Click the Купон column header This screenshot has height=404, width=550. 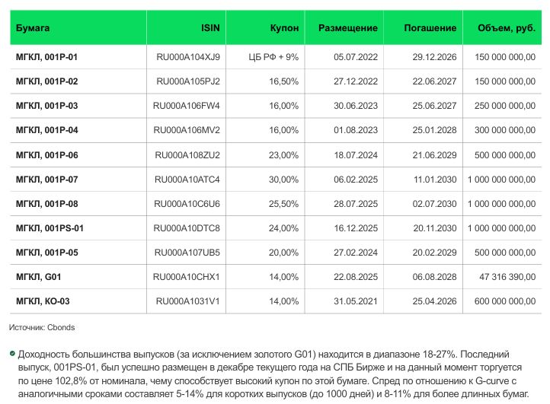(x=284, y=27)
